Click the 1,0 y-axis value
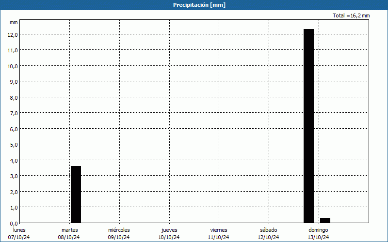The height and width of the screenshot is (242, 388). (x=14, y=208)
